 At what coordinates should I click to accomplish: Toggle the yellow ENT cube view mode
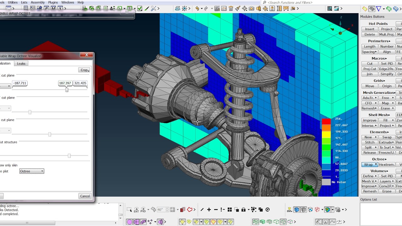pos(289,210)
